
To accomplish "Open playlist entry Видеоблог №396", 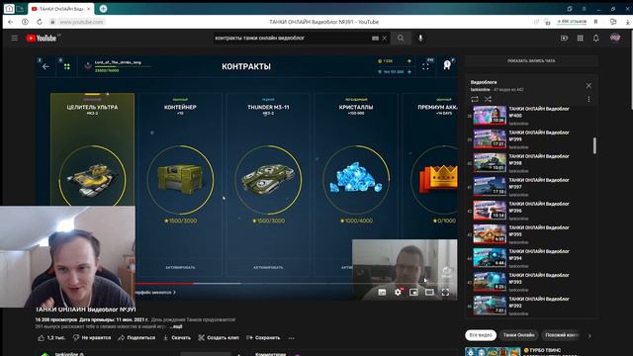I will (x=529, y=211).
